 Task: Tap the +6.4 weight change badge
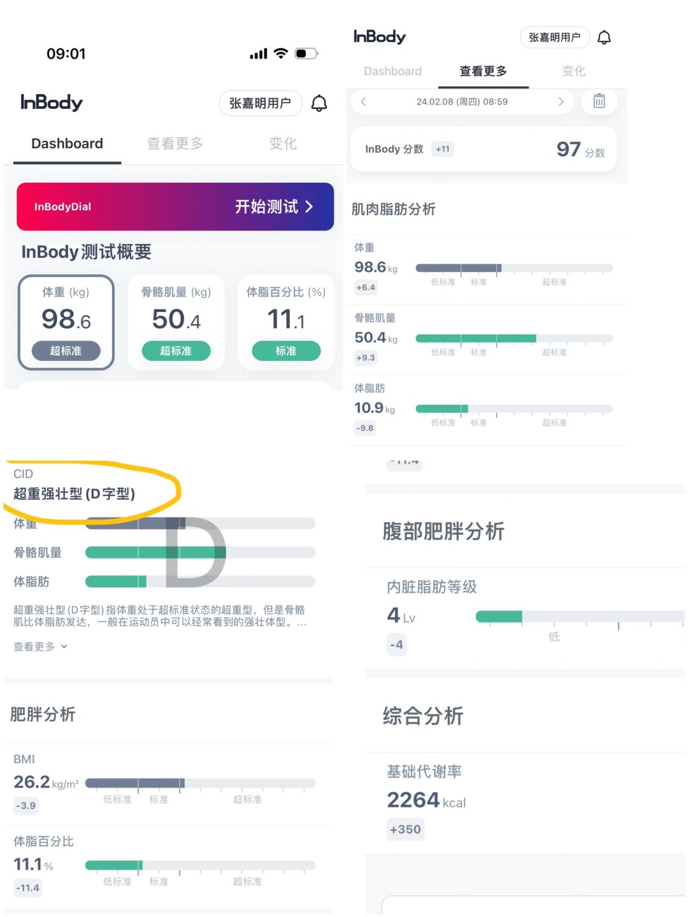coord(366,287)
